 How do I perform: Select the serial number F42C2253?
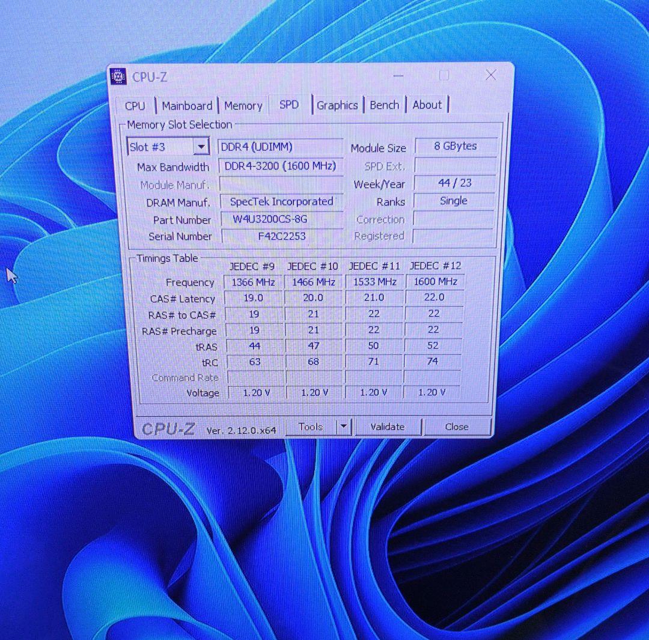click(282, 236)
